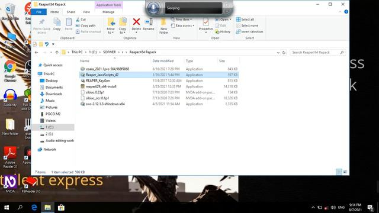The image size is (379, 213).
Task: Click the Cut command
Action: (x=81, y=20)
